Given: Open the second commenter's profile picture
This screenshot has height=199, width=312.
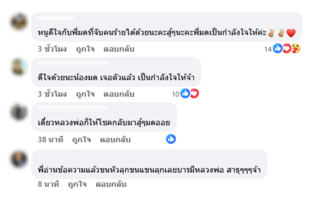Looking at the screenshot, I should tap(19, 67).
